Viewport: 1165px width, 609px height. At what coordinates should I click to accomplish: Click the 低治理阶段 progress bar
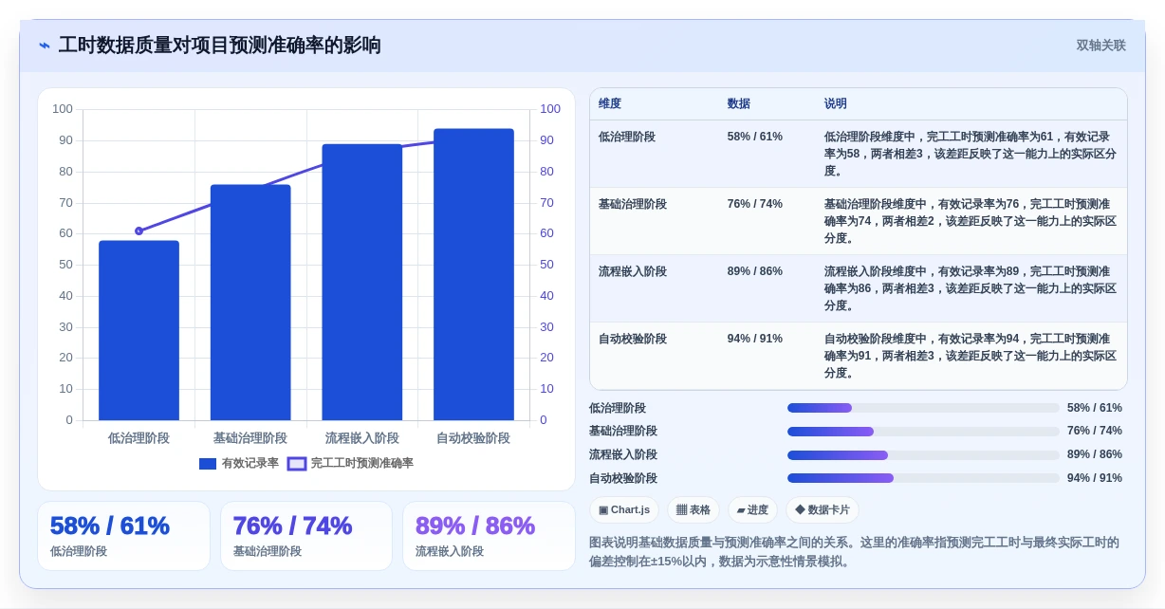tap(923, 408)
